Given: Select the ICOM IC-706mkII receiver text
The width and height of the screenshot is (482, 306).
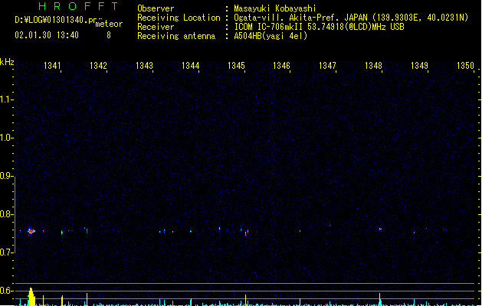Looking at the screenshot, I should coord(319,27).
